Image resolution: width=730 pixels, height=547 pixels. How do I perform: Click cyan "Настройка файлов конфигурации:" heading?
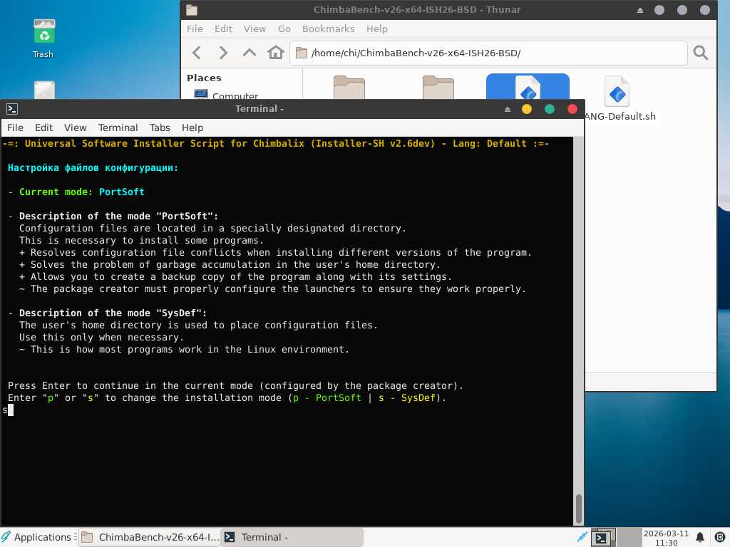point(93,168)
